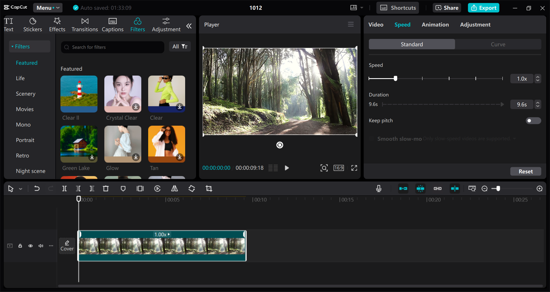This screenshot has width=550, height=292.
Task: Open the Effects panel
Action: click(57, 25)
